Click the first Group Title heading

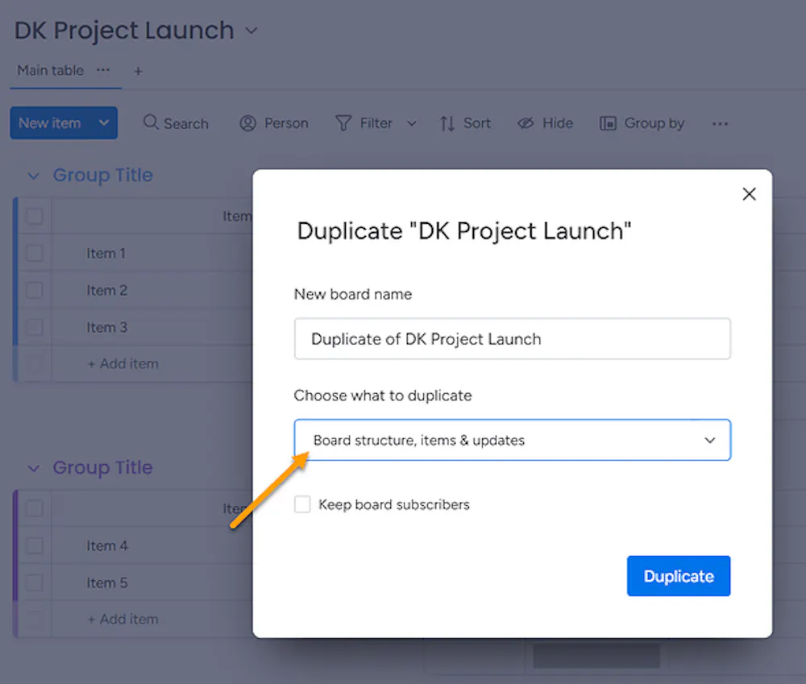pos(103,176)
